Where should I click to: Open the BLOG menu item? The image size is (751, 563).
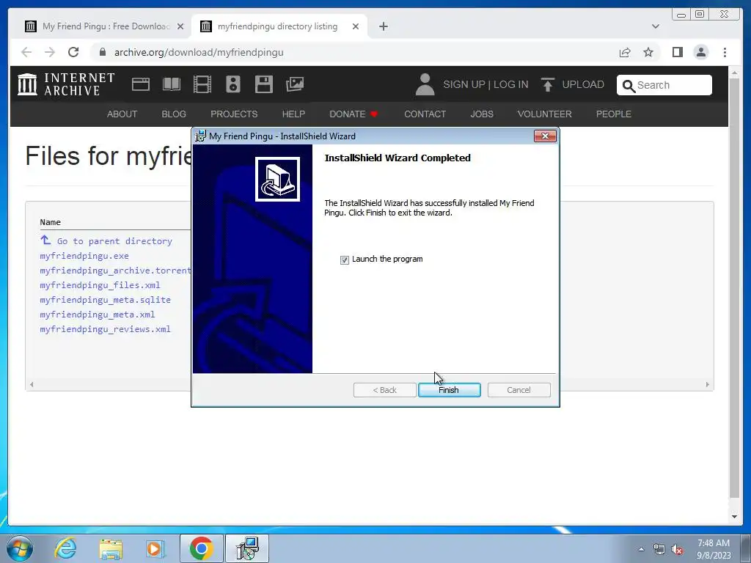click(174, 114)
